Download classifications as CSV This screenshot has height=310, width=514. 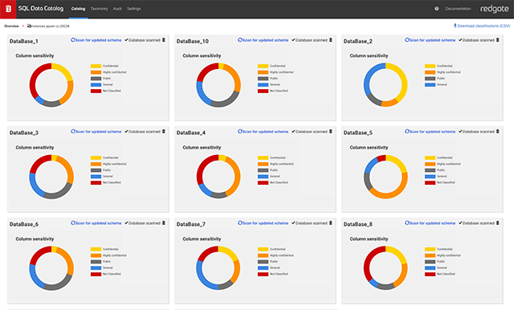(x=482, y=26)
